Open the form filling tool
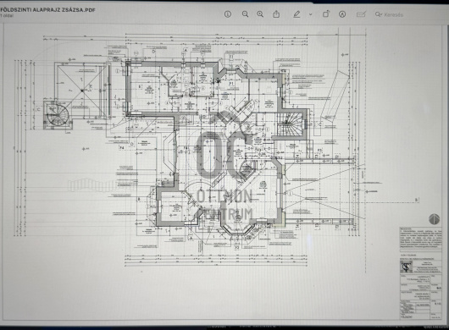 pos(361,14)
